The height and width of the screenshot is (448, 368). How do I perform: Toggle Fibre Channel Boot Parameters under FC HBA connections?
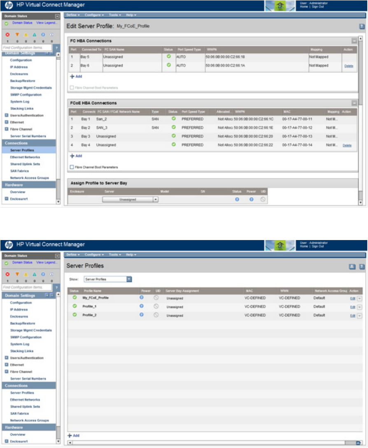[72, 88]
